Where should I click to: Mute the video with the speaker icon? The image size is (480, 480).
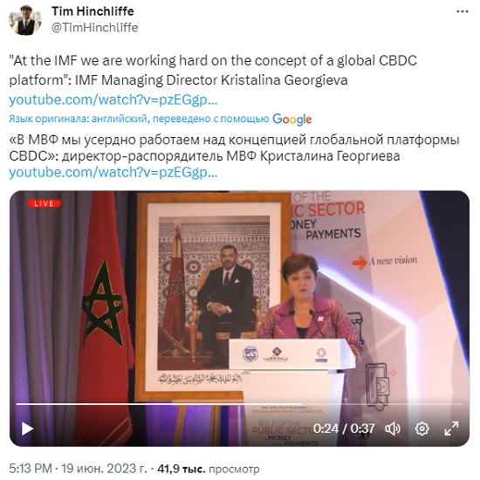393,429
